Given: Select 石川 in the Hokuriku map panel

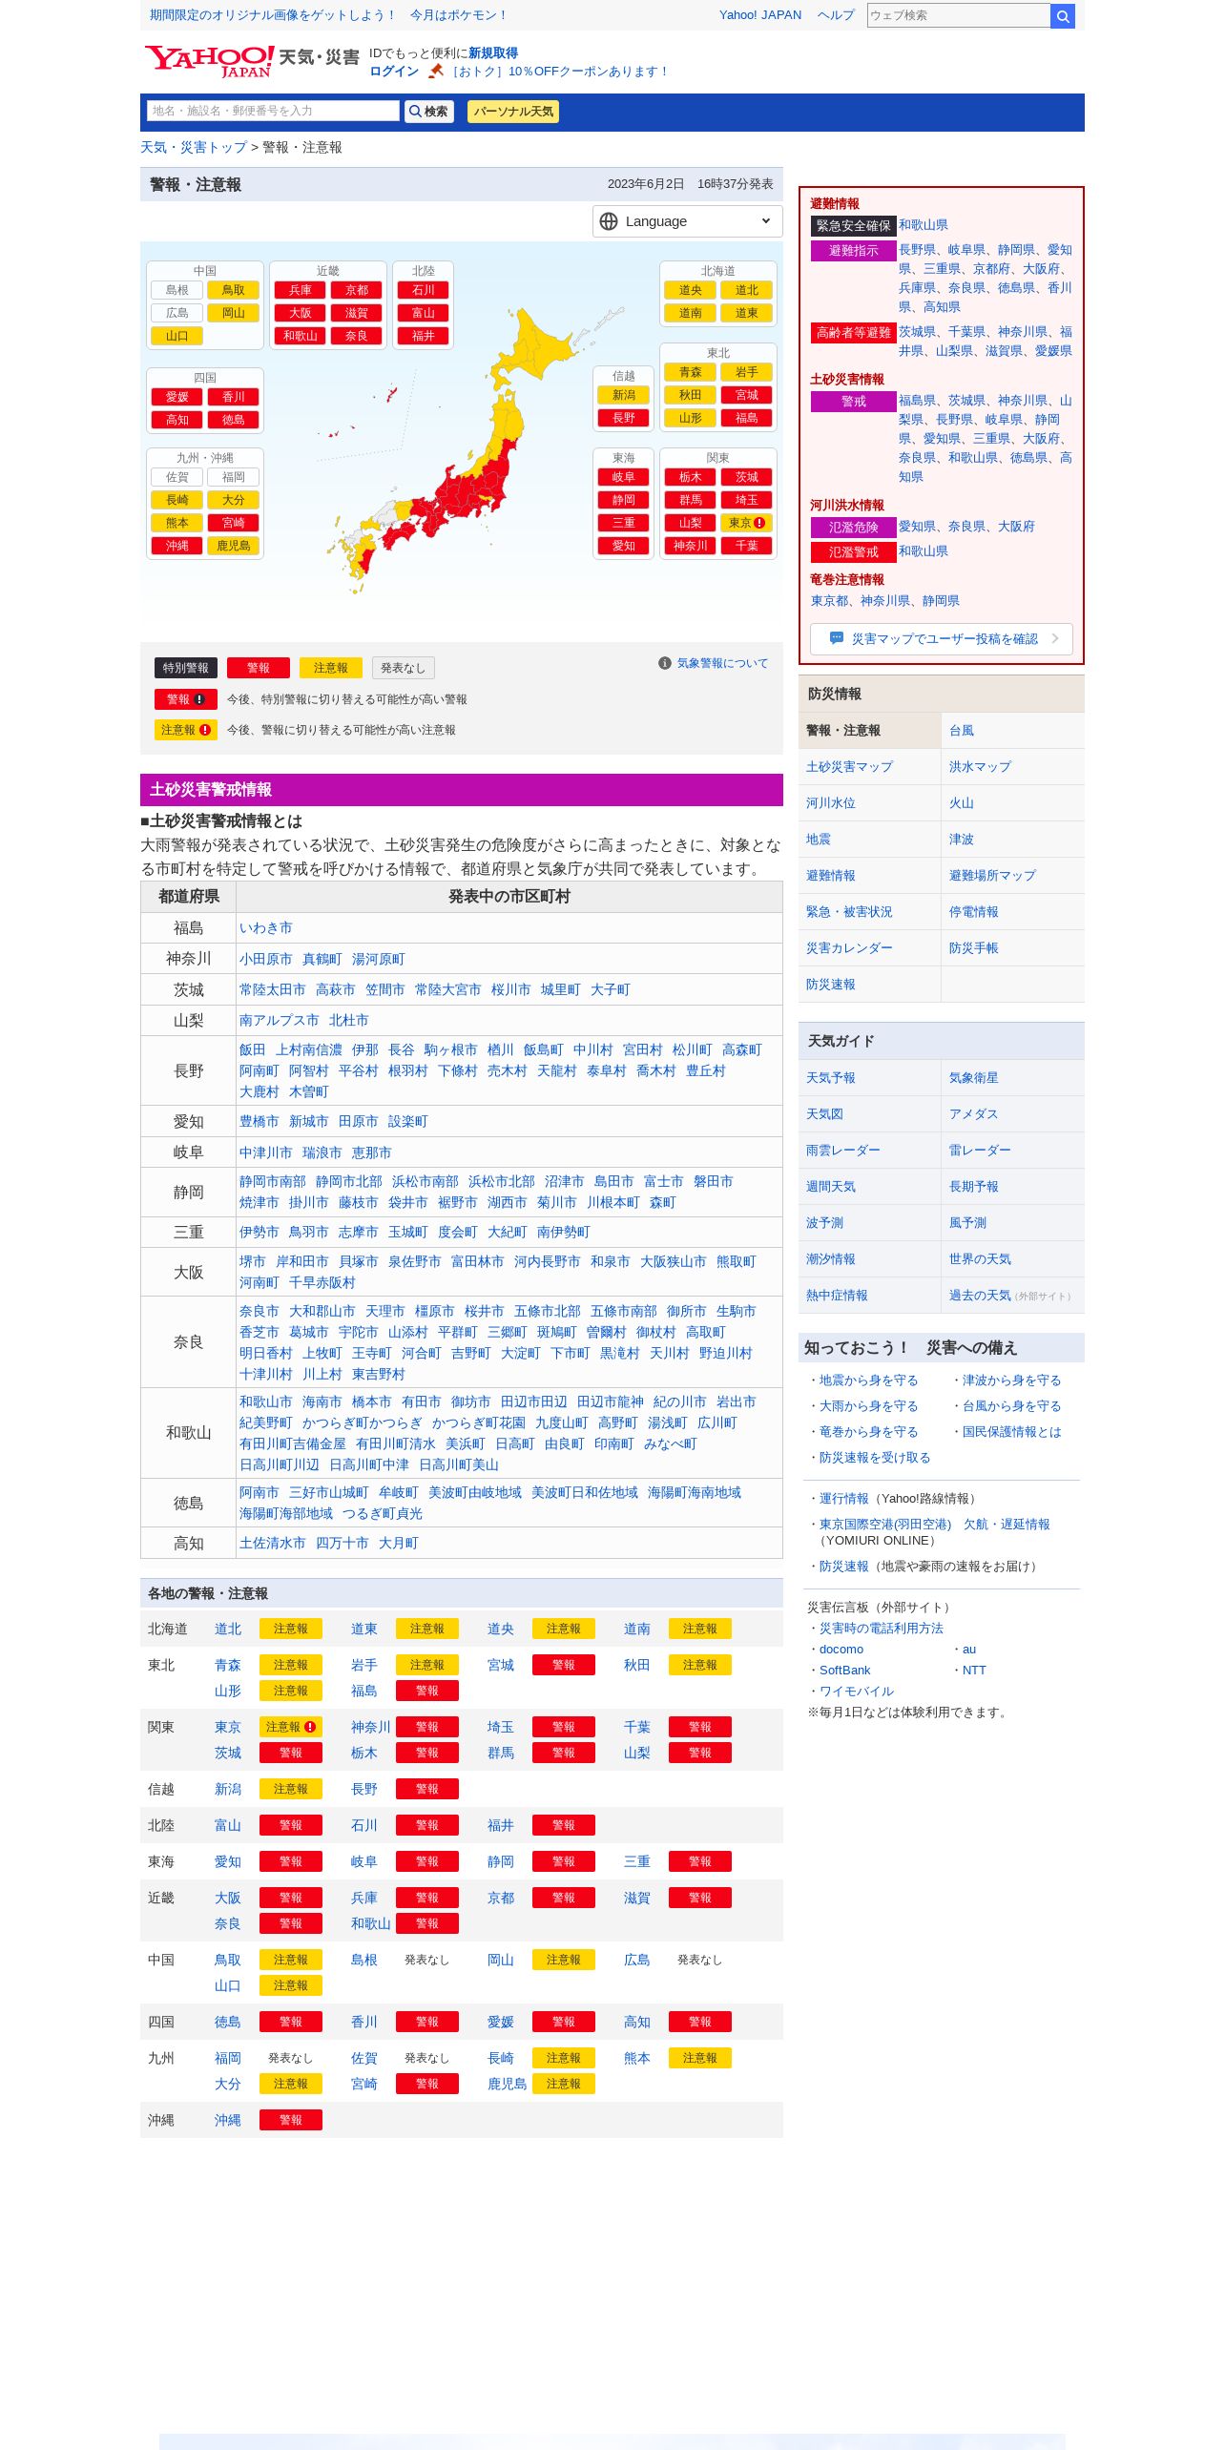Looking at the screenshot, I should pyautogui.click(x=424, y=290).
